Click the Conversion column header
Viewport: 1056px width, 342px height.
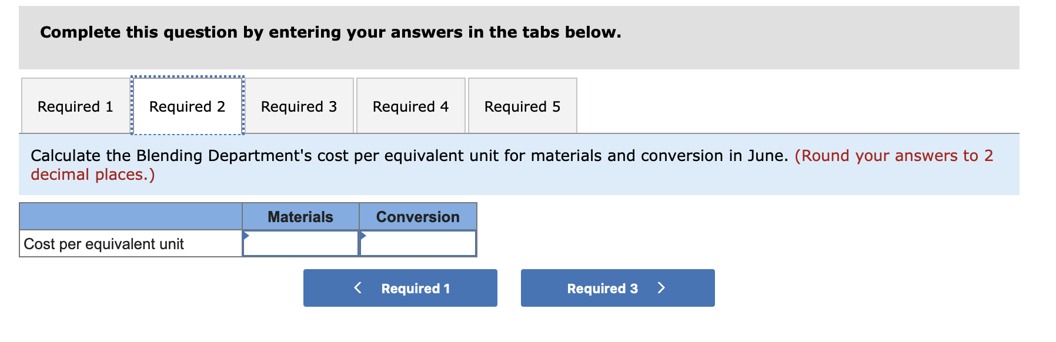click(x=418, y=217)
